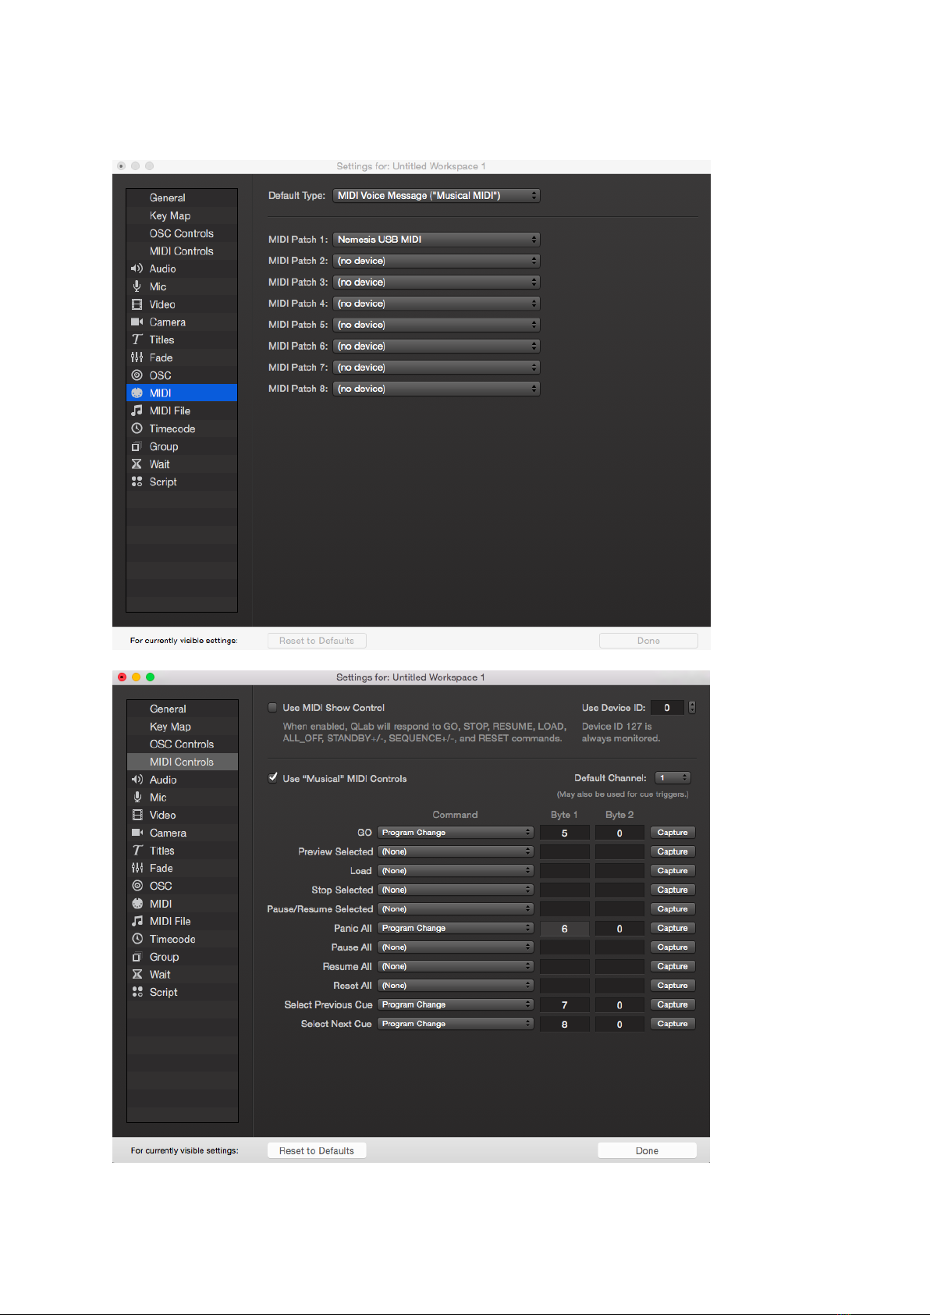The image size is (930, 1315).
Task: Open Camera via its icon in MIDI Controls window
Action: click(x=137, y=833)
